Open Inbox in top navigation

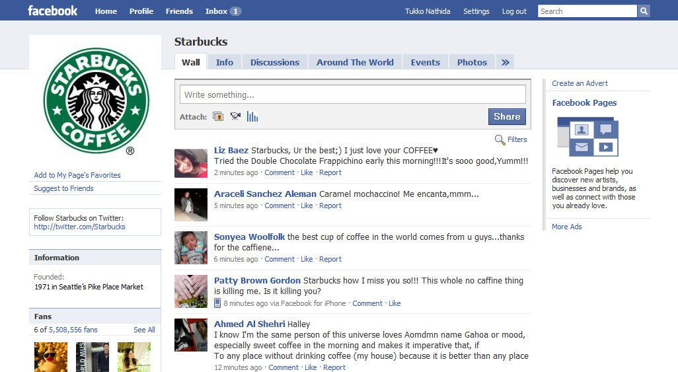216,11
